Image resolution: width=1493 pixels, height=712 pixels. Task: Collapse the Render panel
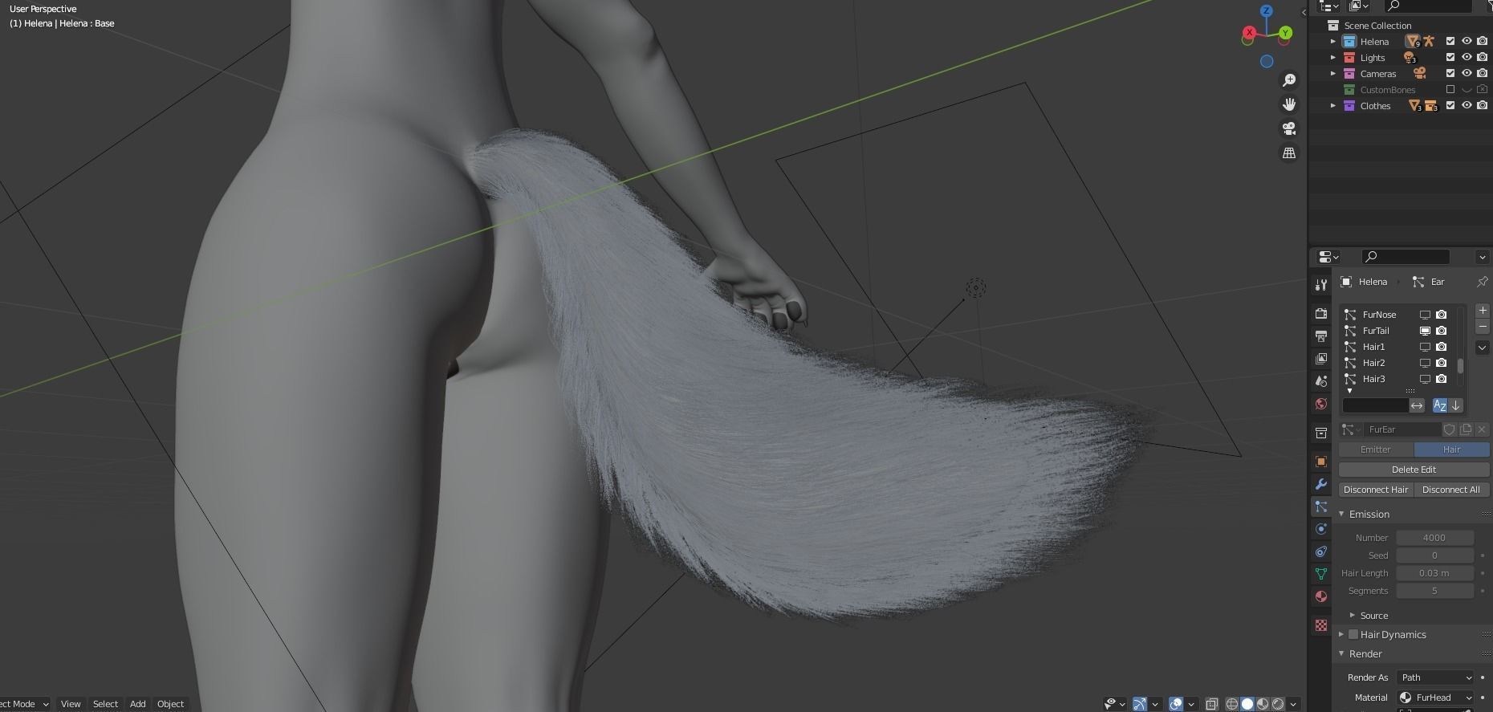pos(1341,653)
